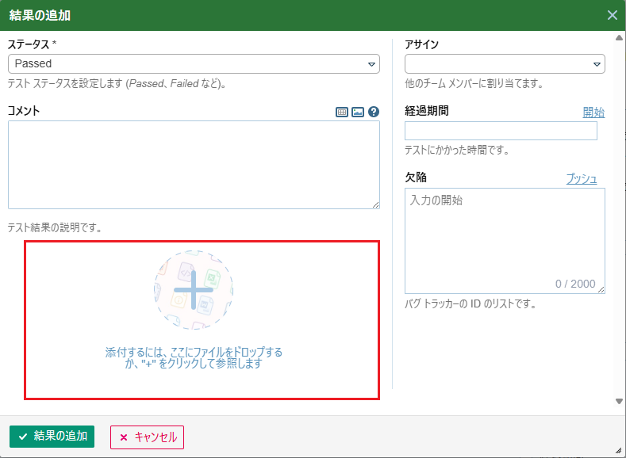Click the scrollbar down arrow
Image resolution: width=626 pixels, height=458 pixels.
point(619,402)
